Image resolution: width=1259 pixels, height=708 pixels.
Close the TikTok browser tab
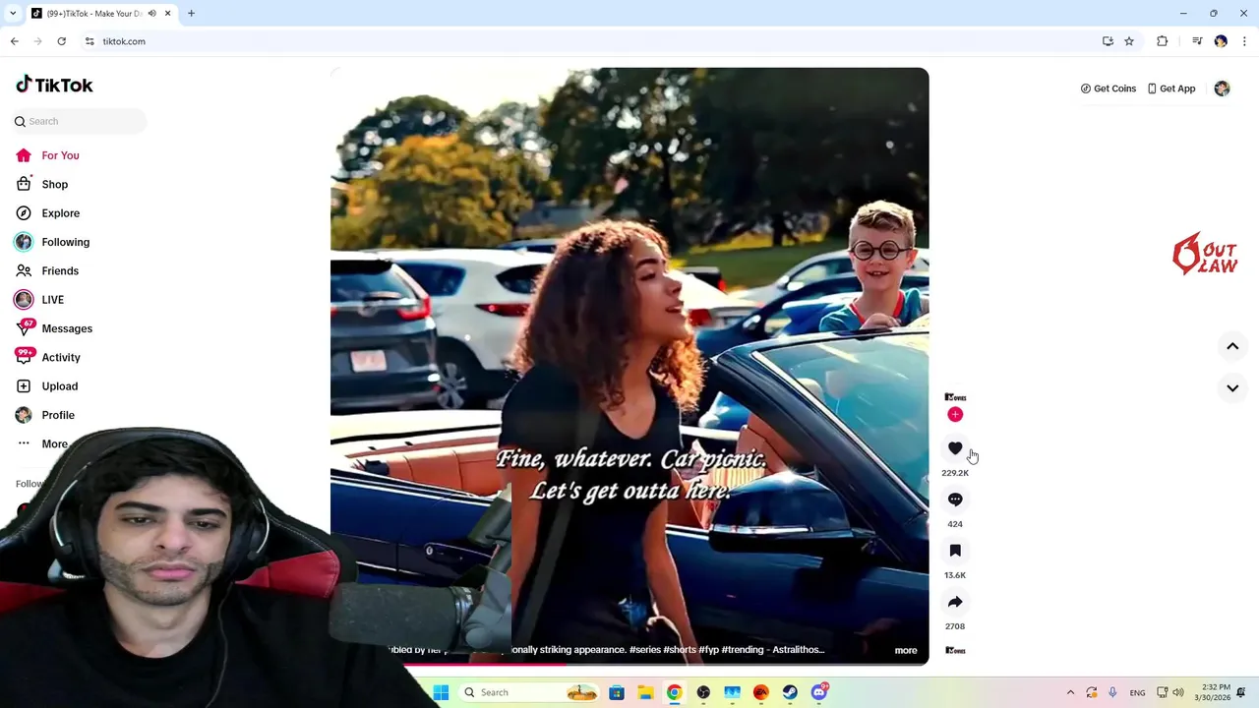pos(167,14)
